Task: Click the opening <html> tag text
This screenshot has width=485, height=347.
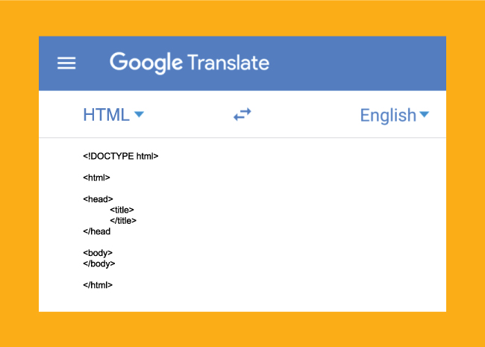Action: click(x=96, y=178)
